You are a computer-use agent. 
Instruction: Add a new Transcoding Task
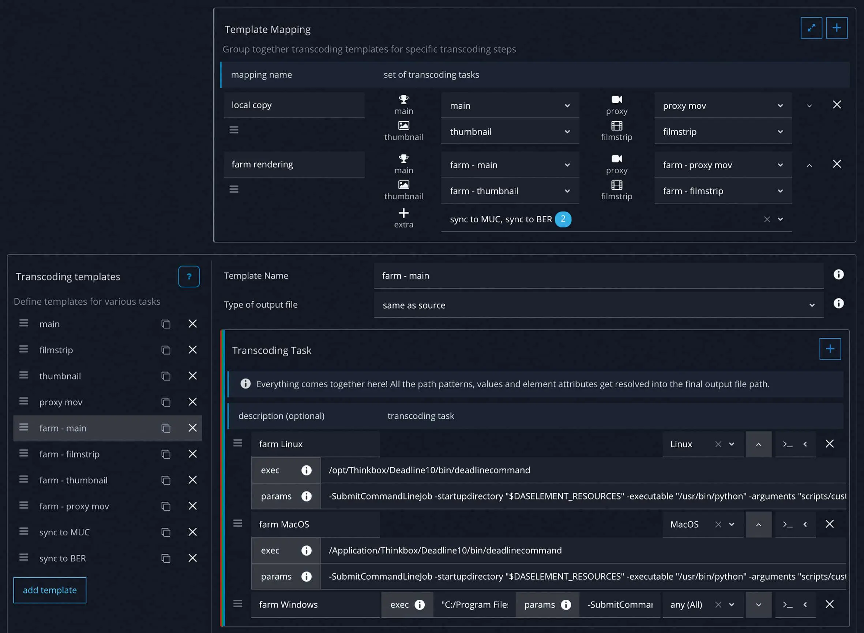coord(830,349)
